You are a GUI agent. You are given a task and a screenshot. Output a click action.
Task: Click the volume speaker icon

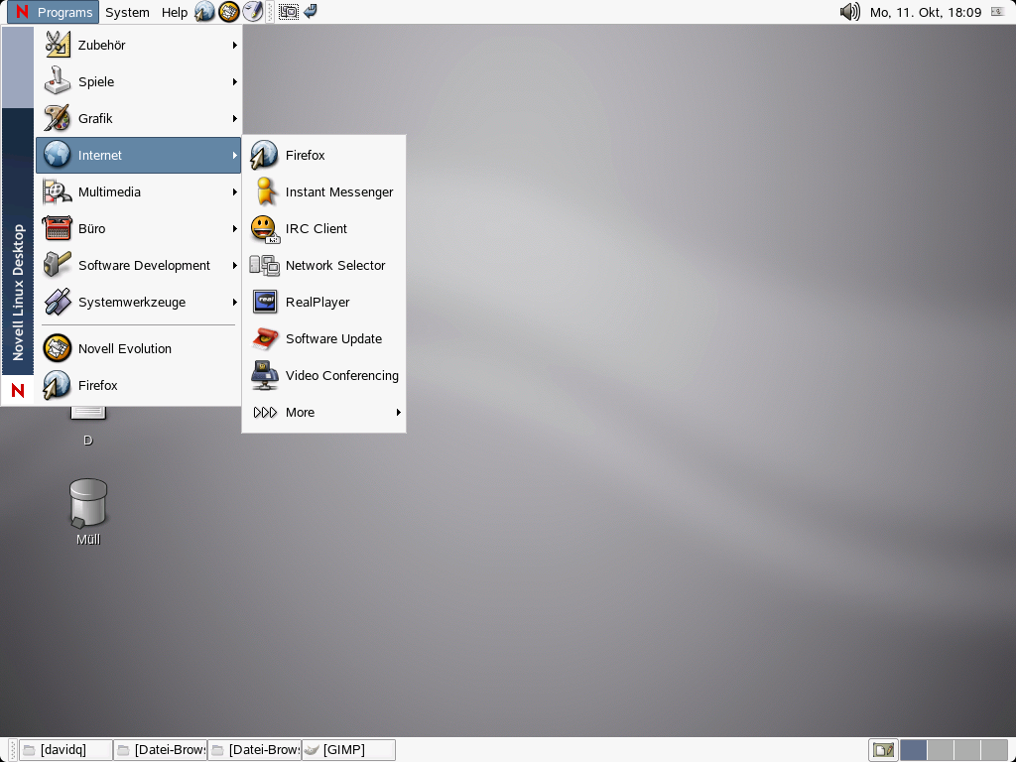pos(849,12)
